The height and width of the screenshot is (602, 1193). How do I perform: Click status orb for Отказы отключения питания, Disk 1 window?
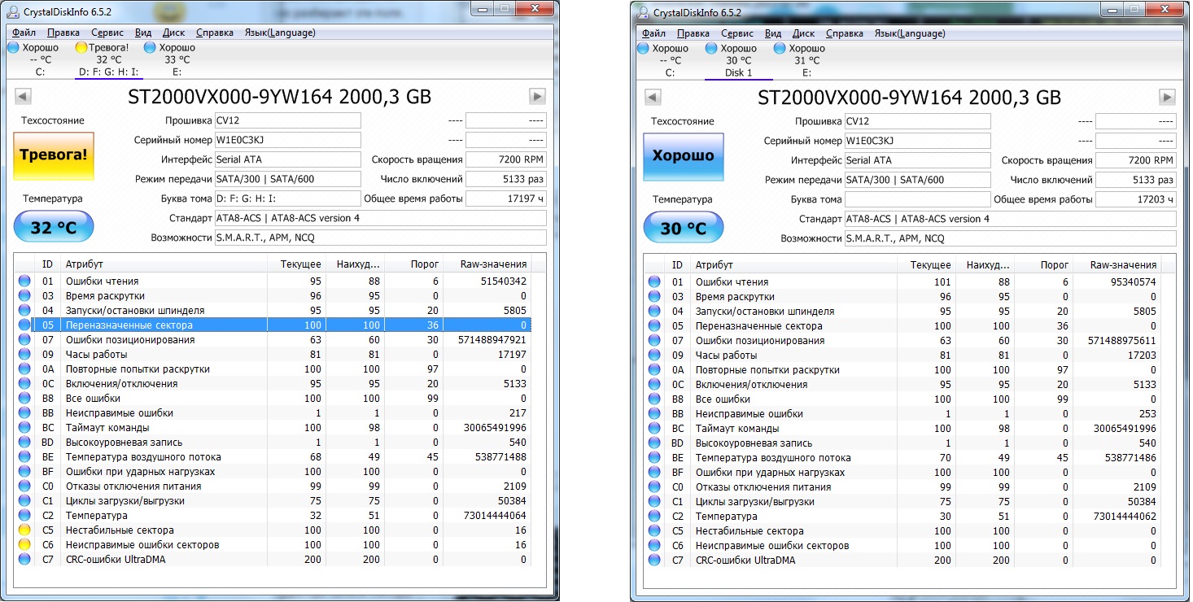point(654,486)
